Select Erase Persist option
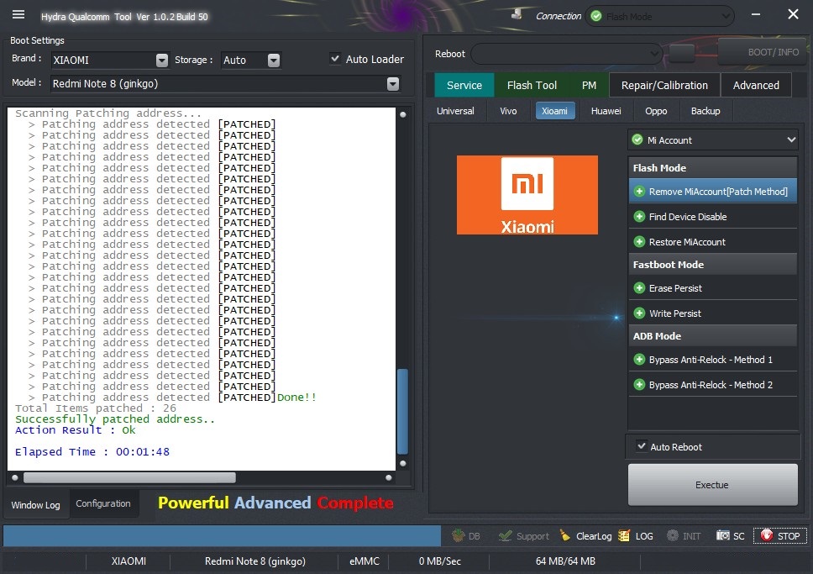 pos(712,287)
